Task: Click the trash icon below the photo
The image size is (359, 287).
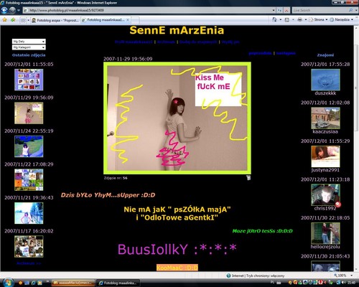Action: [248, 177]
